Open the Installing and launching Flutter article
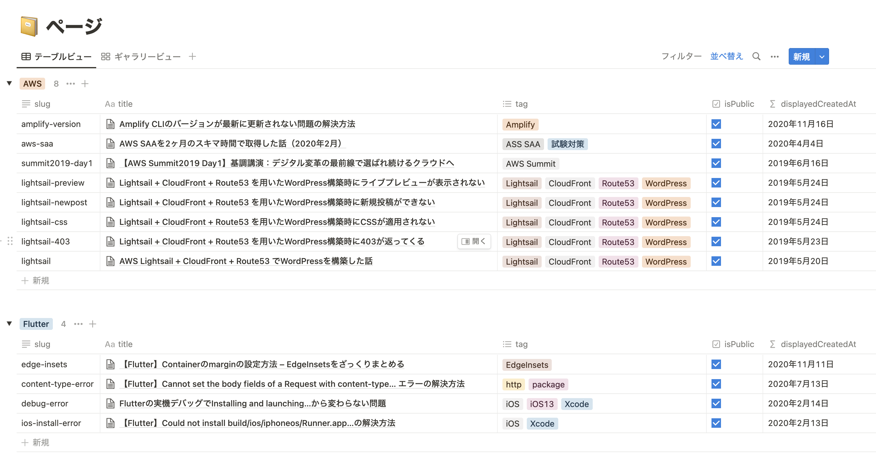The width and height of the screenshot is (876, 461). coord(253,403)
